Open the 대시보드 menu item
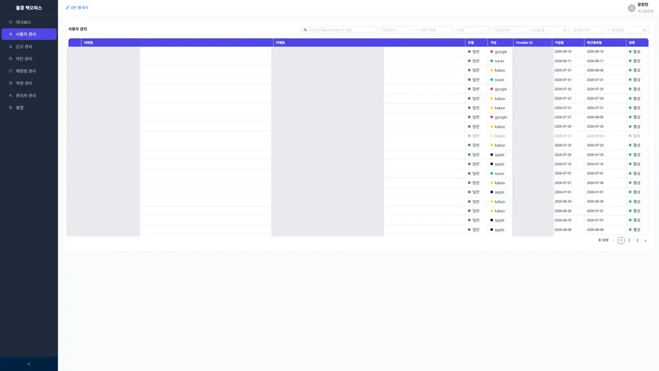 pyautogui.click(x=29, y=22)
